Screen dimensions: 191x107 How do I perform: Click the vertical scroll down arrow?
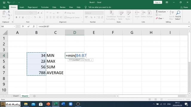click(x=189, y=93)
